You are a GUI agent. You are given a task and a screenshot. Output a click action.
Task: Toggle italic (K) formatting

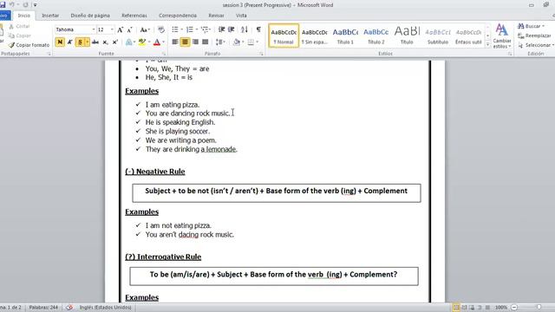coord(69,42)
